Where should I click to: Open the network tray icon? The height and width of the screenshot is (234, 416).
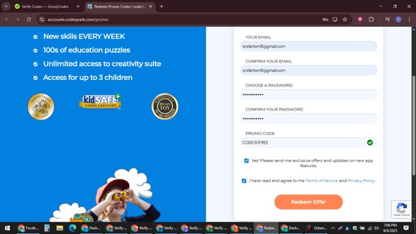coord(370,228)
